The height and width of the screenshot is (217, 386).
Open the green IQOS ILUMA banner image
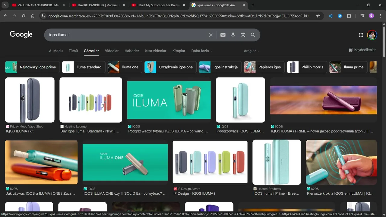tap(169, 100)
